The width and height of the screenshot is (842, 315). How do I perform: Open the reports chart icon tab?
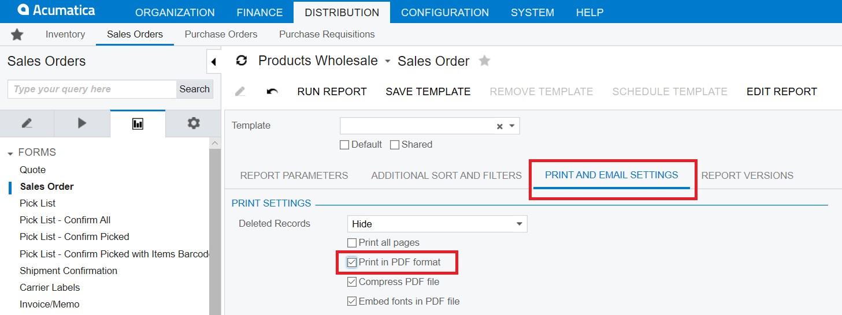[138, 123]
